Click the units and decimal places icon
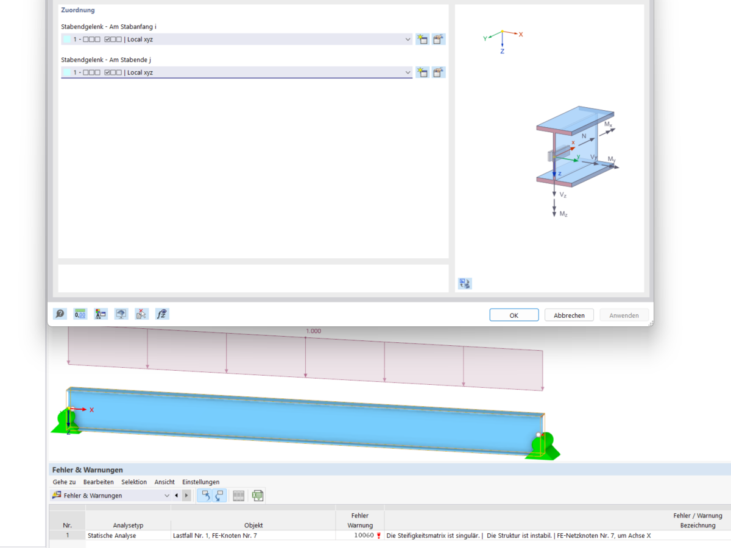731x548 pixels. (80, 313)
